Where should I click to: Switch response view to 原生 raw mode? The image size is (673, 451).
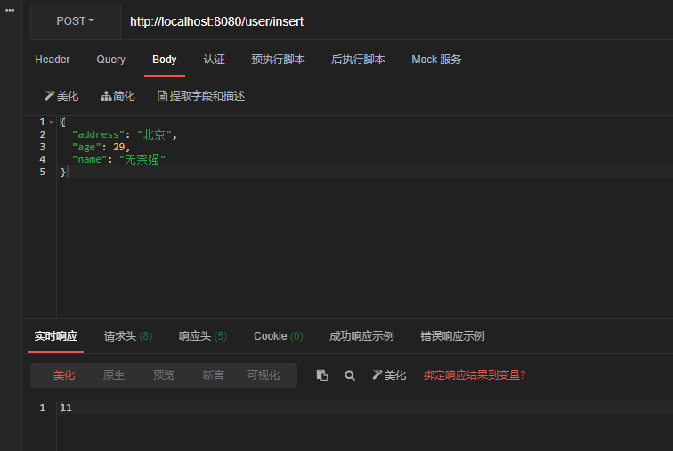114,375
